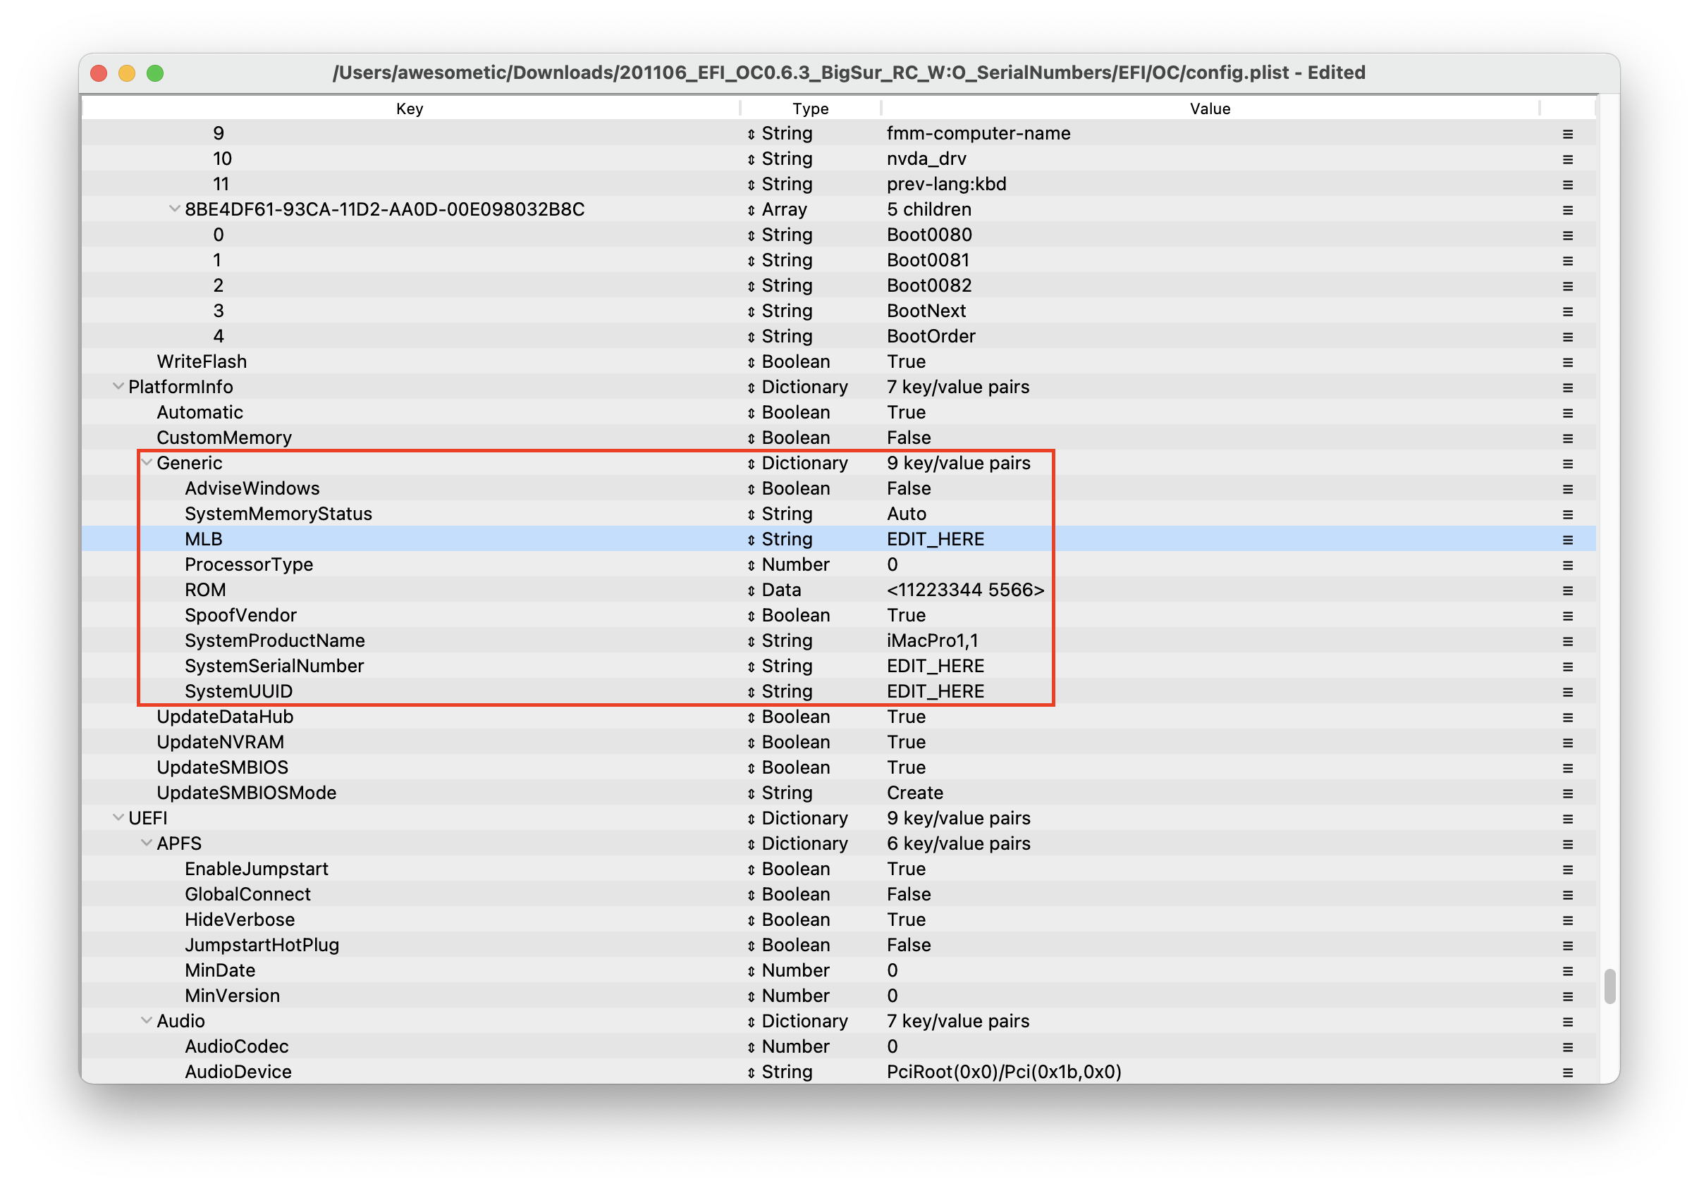Click the hamburger icon on the MLB row
1699x1188 pixels.
coord(1567,540)
